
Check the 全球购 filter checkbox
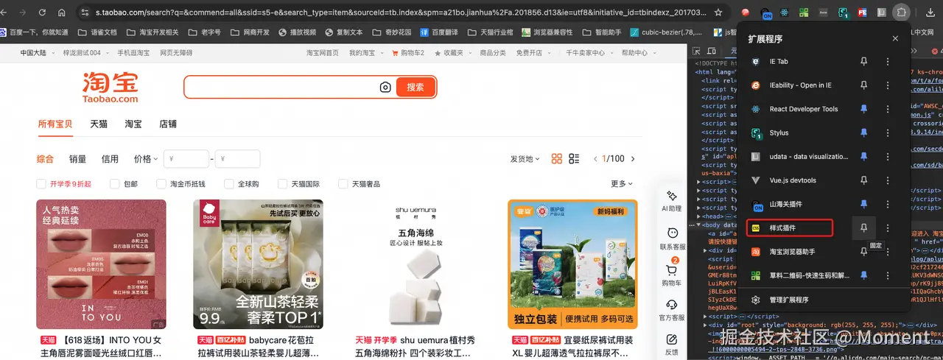point(228,184)
